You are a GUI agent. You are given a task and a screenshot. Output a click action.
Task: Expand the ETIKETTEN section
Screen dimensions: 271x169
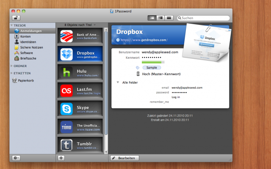point(11,73)
